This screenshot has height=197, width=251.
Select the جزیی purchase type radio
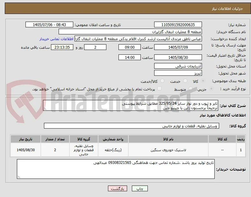pos(211,88)
